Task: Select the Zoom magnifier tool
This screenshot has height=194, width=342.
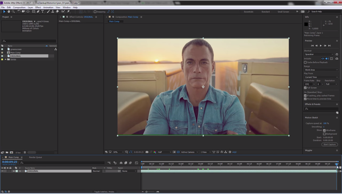Action: click(x=13, y=12)
